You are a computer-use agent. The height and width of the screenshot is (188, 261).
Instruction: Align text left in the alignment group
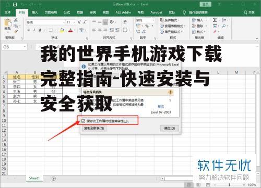(x=94, y=30)
